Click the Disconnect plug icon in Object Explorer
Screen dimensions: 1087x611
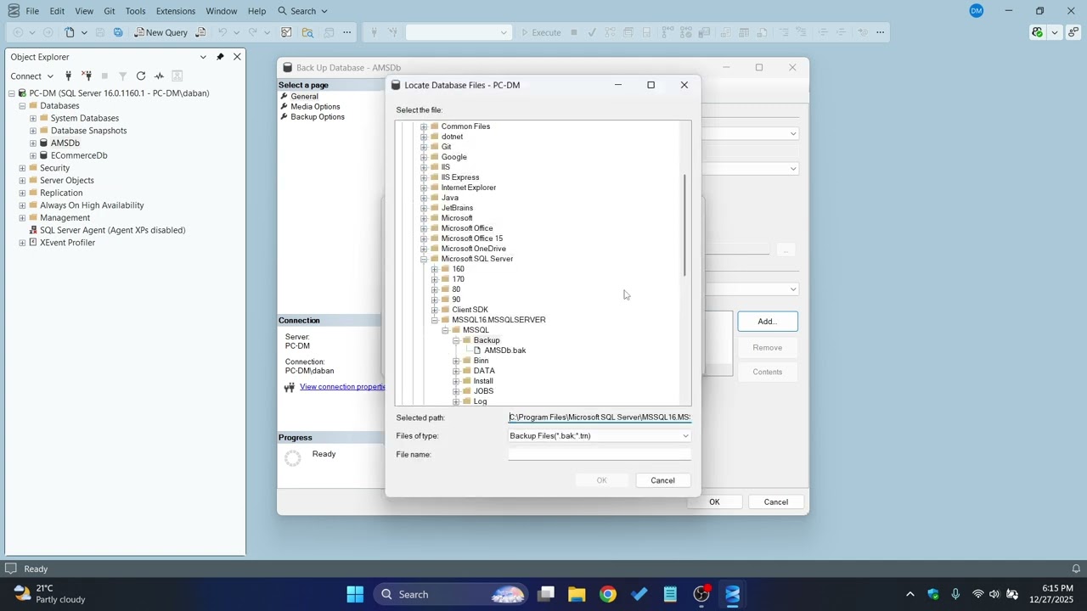click(x=87, y=76)
